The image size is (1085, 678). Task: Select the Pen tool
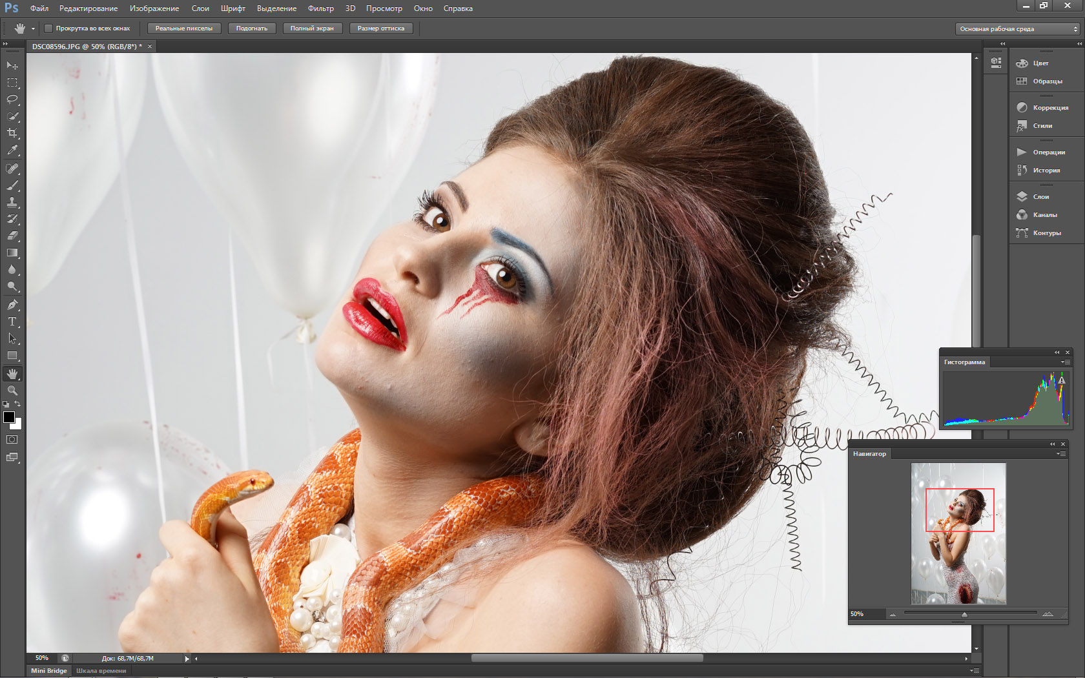coord(12,305)
